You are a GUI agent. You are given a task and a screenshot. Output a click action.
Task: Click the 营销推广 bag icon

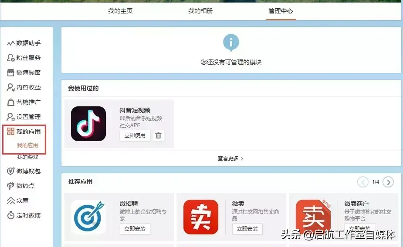click(10, 102)
